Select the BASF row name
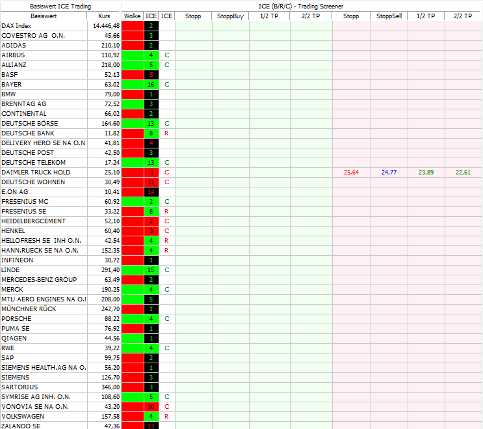The width and height of the screenshot is (483, 429). (10, 75)
